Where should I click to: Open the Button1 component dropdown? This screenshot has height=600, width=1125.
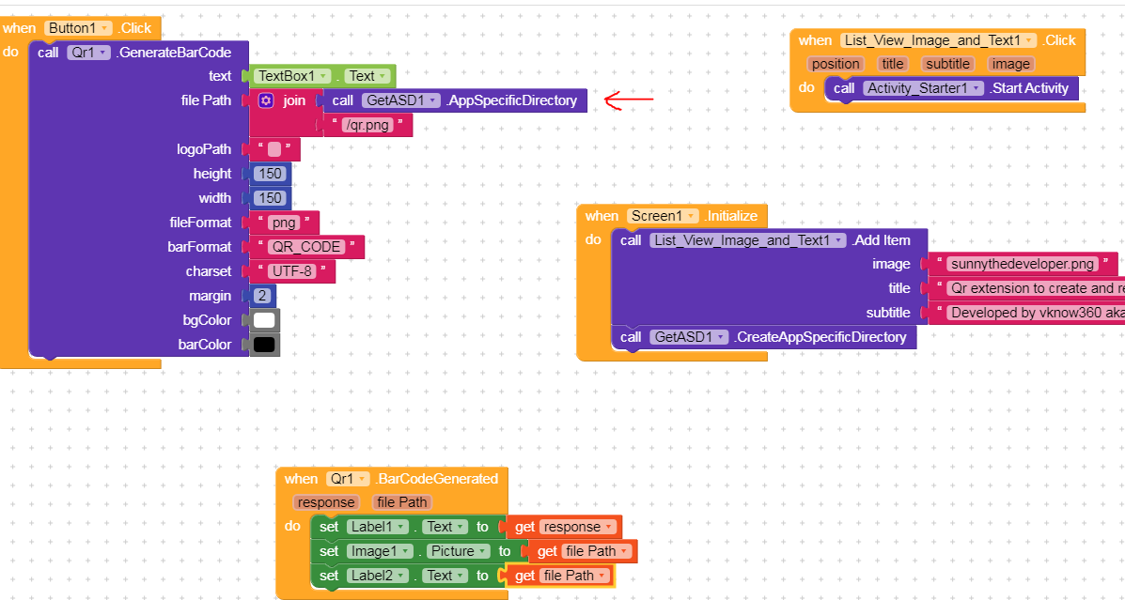[79, 28]
